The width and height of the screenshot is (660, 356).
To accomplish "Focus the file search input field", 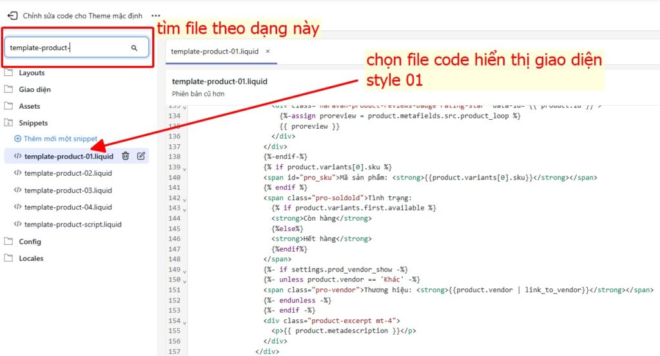I will click(x=68, y=48).
